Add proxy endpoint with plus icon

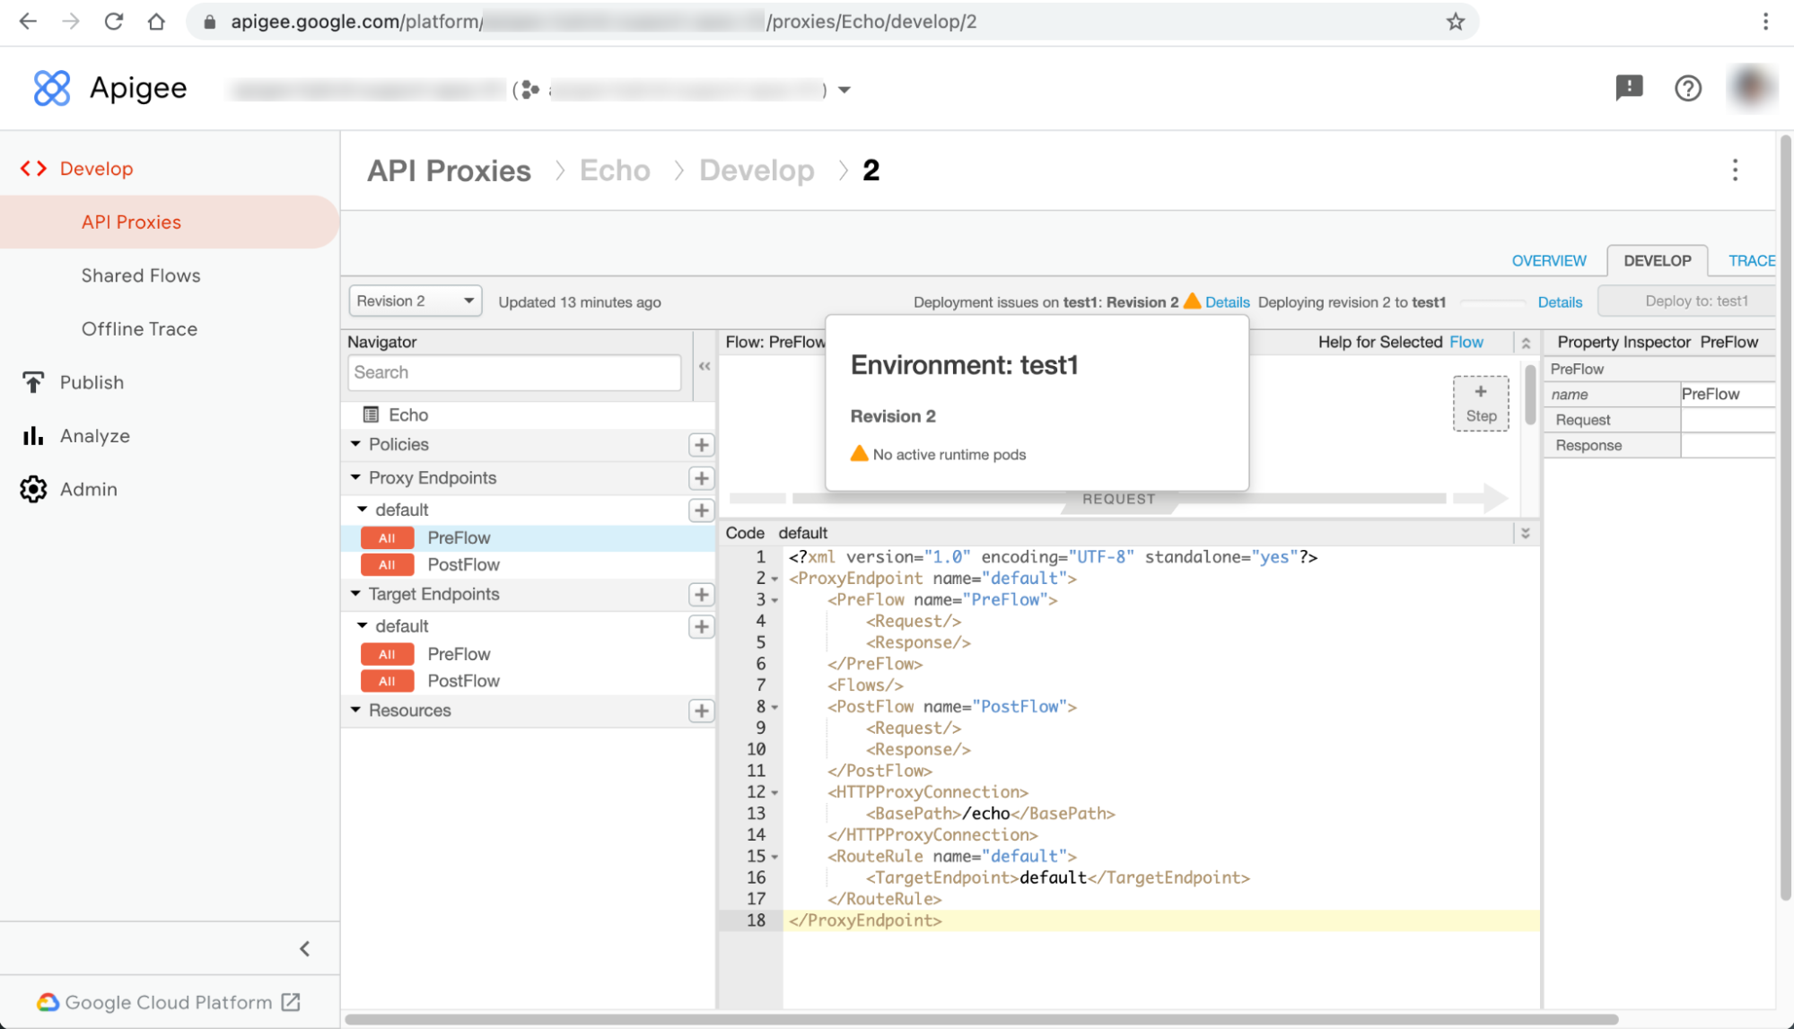click(701, 478)
